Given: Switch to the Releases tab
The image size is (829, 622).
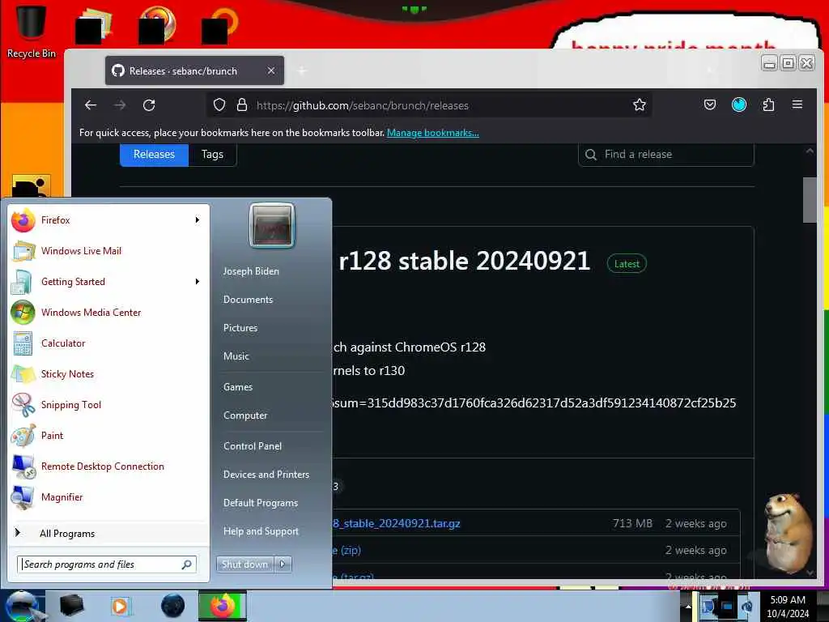Looking at the screenshot, I should click(154, 155).
